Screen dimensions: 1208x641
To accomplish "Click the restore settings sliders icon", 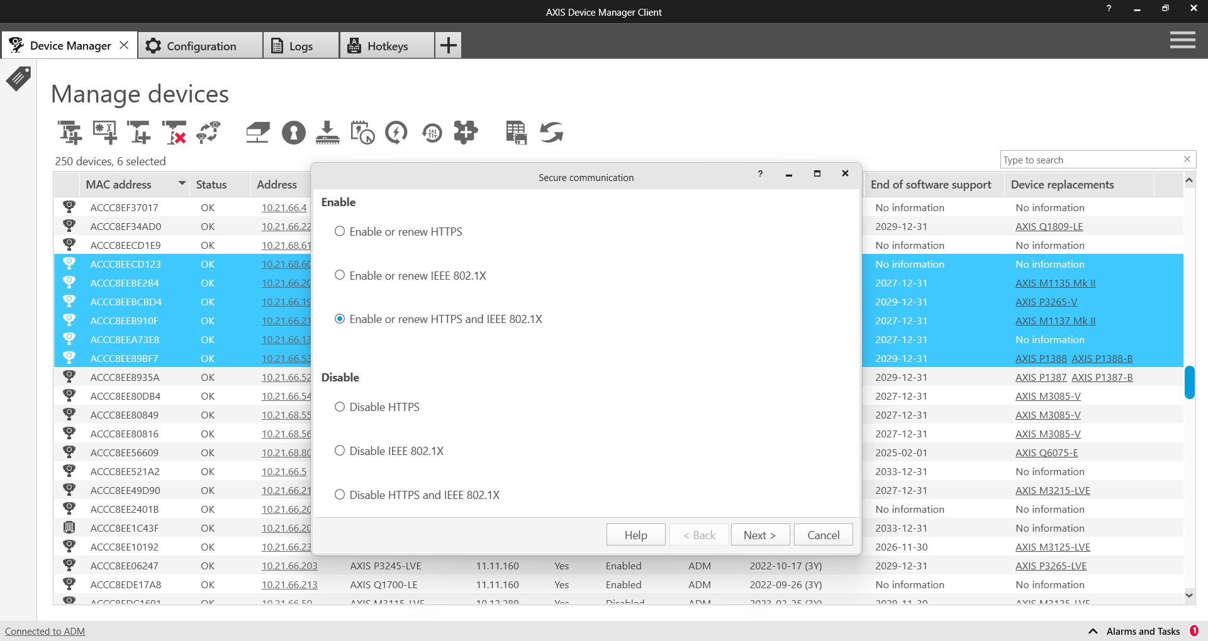I will tap(432, 133).
